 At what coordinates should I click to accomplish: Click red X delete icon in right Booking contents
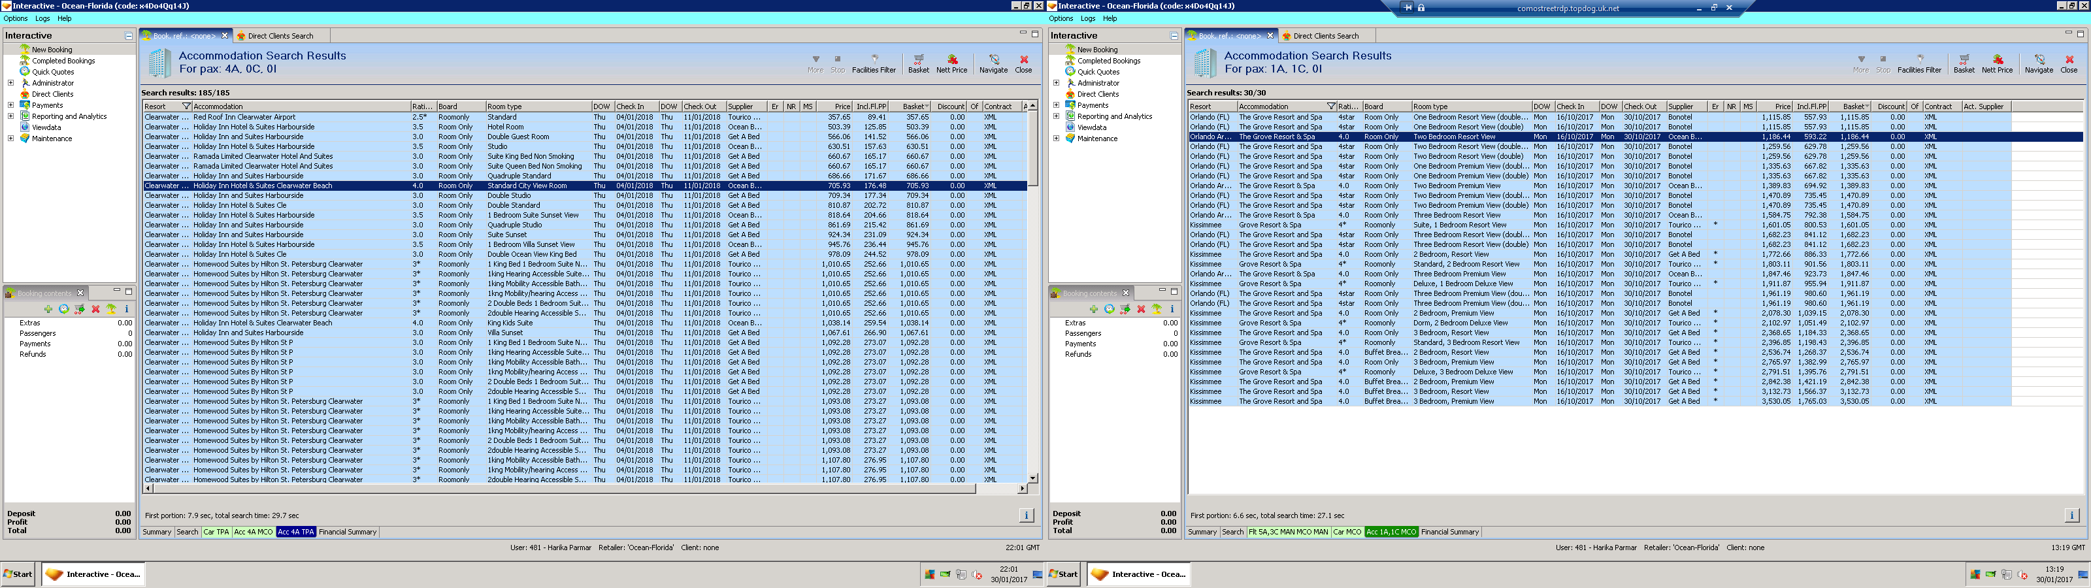pos(1140,310)
